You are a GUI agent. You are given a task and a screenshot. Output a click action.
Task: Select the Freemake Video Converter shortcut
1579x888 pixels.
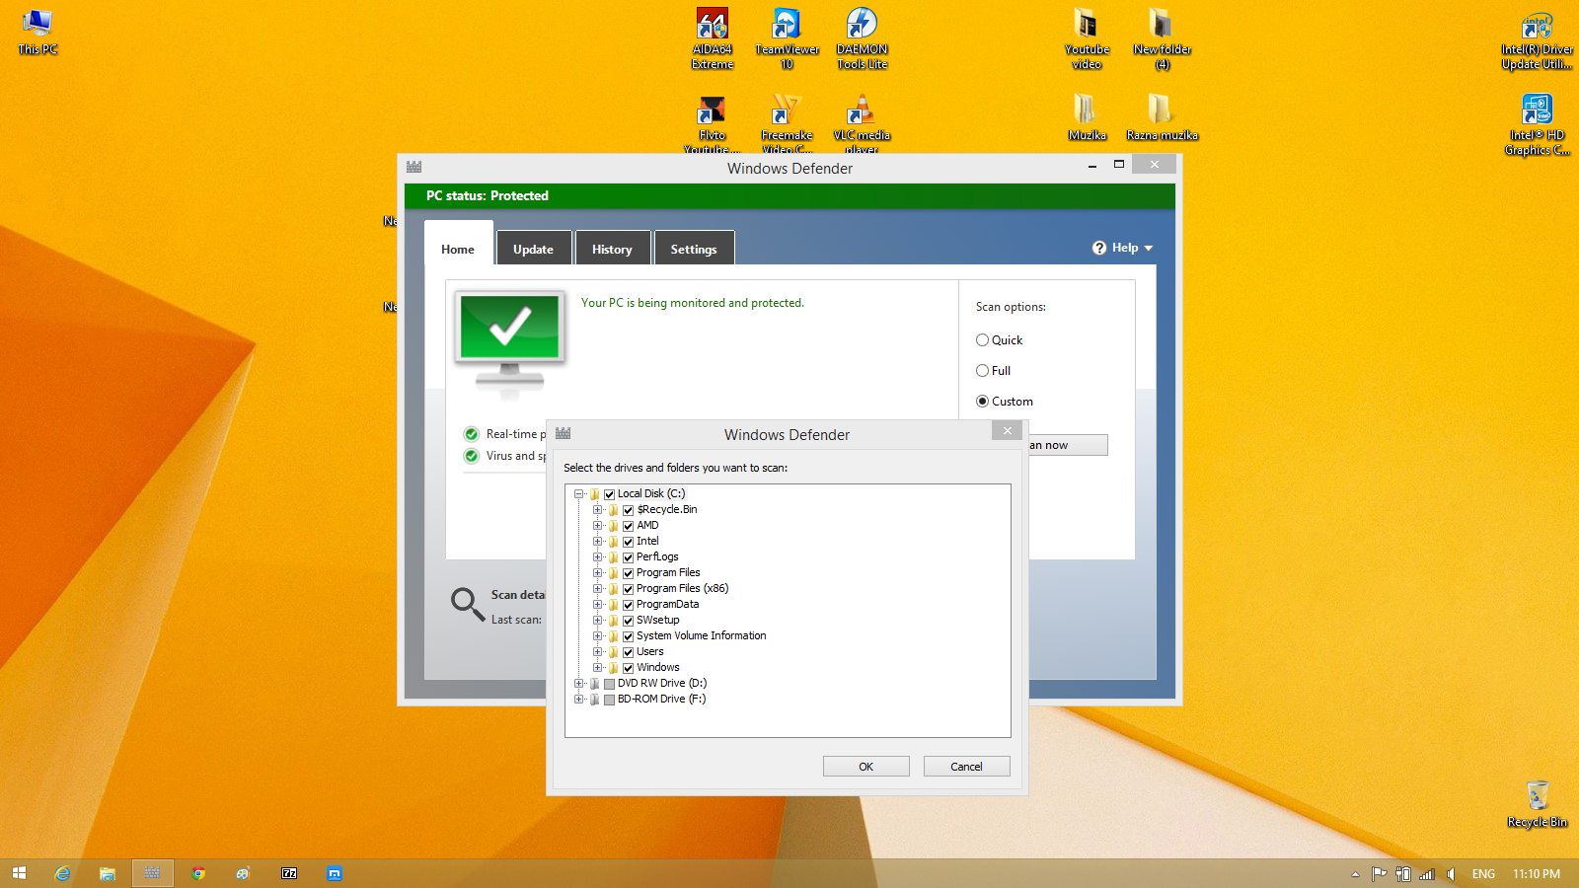point(787,124)
